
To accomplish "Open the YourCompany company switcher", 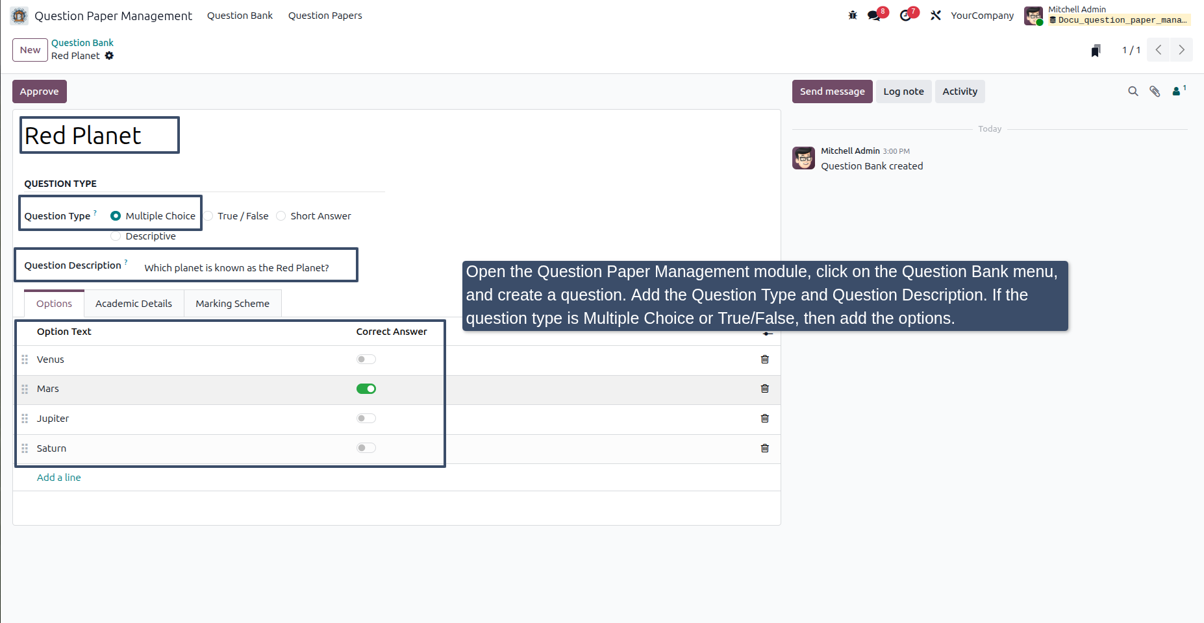I will pyautogui.click(x=982, y=16).
